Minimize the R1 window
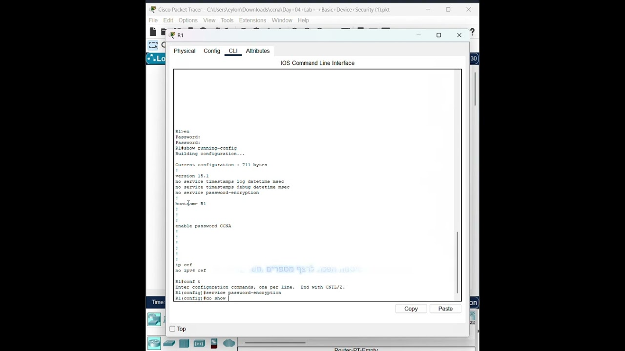This screenshot has width=625, height=351. pos(418,35)
